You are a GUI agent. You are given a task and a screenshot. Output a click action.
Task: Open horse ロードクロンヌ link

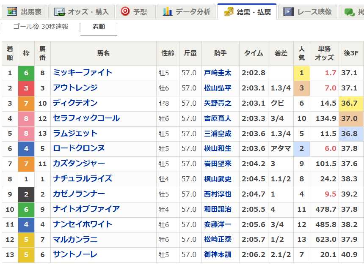click(x=79, y=148)
